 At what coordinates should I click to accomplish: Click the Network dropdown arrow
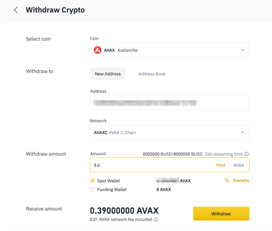(x=243, y=132)
